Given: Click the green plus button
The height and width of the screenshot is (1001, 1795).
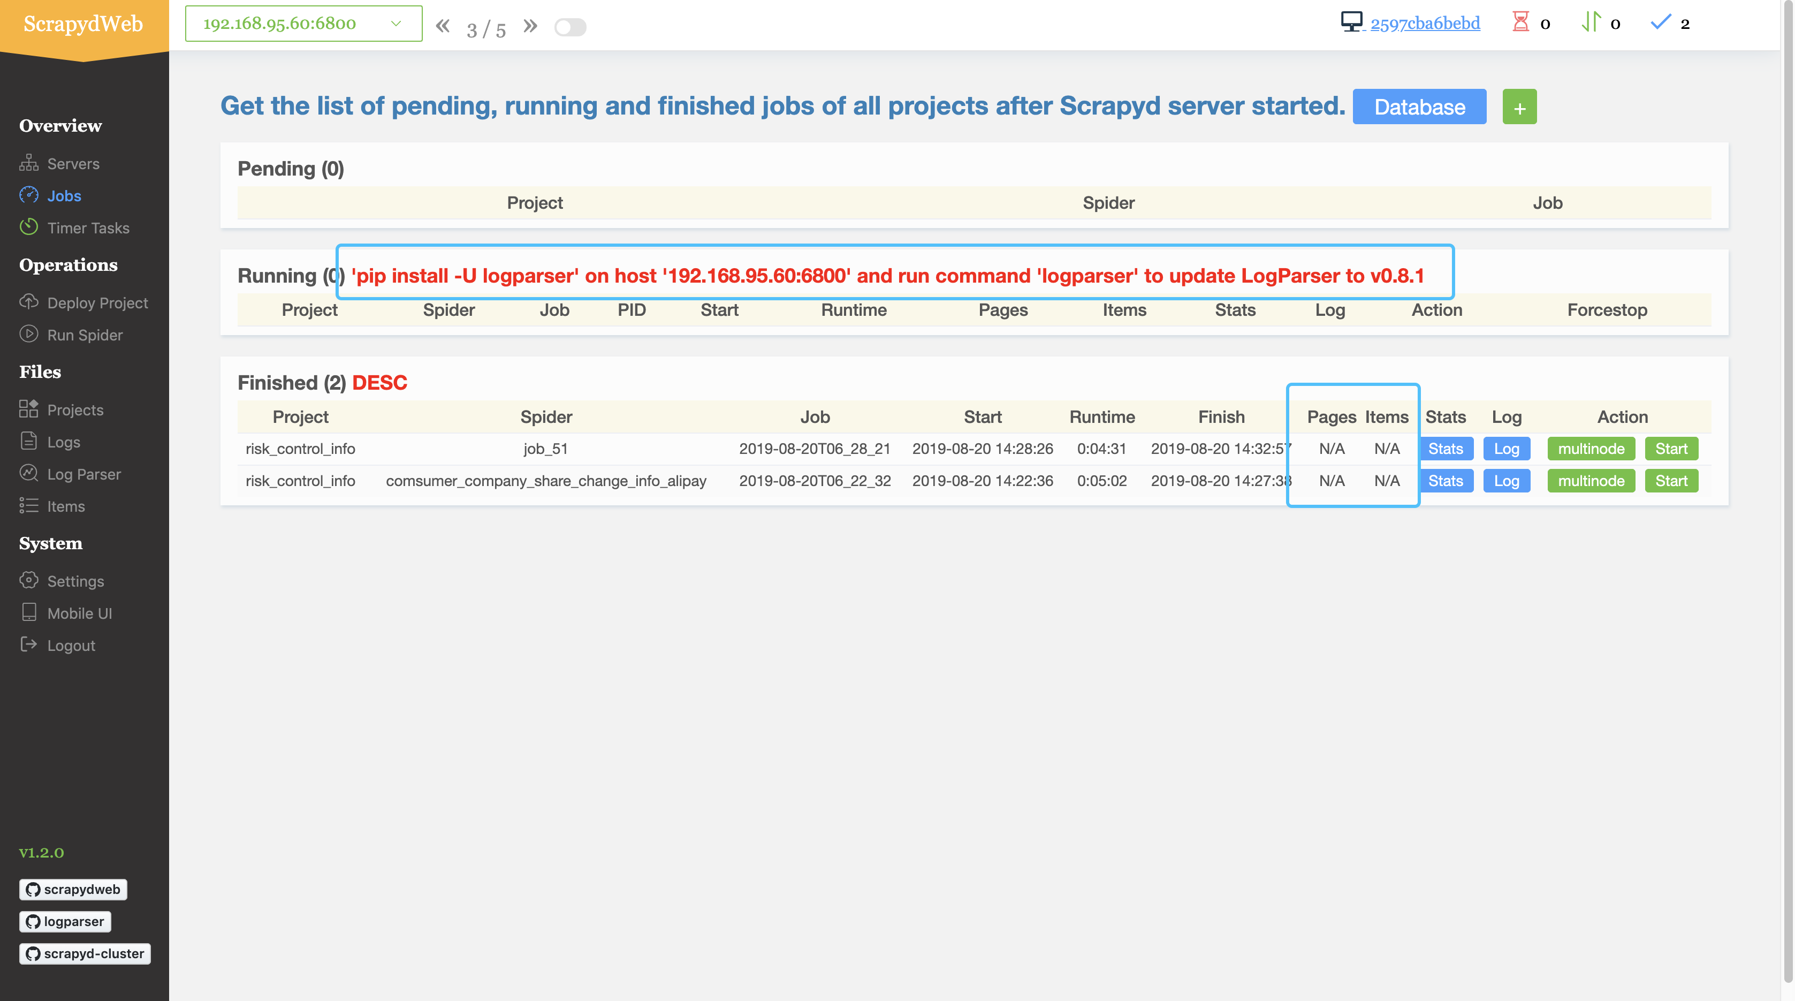Looking at the screenshot, I should point(1519,108).
